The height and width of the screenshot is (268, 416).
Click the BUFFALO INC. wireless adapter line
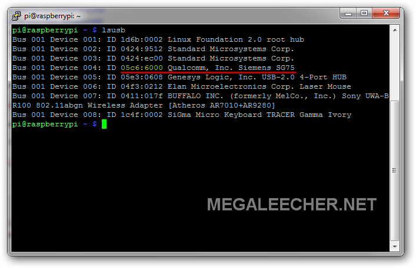pyautogui.click(x=200, y=101)
